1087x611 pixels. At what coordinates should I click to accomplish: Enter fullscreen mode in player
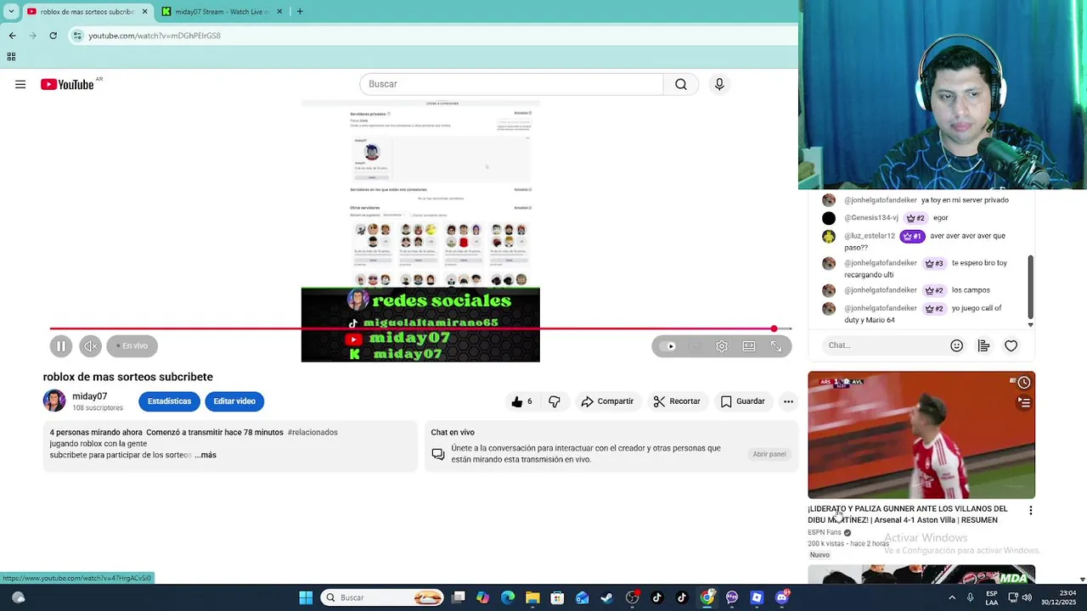coord(776,346)
